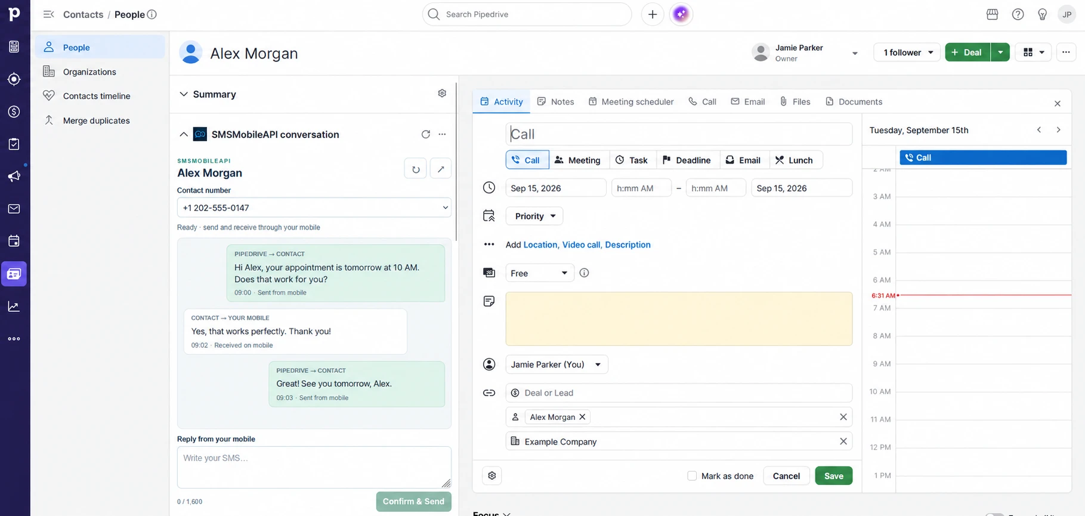The height and width of the screenshot is (516, 1085).
Task: Open Merge duplicates in sidebar
Action: click(100, 120)
